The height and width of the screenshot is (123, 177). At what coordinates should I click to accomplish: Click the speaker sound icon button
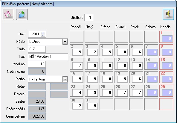(168, 14)
